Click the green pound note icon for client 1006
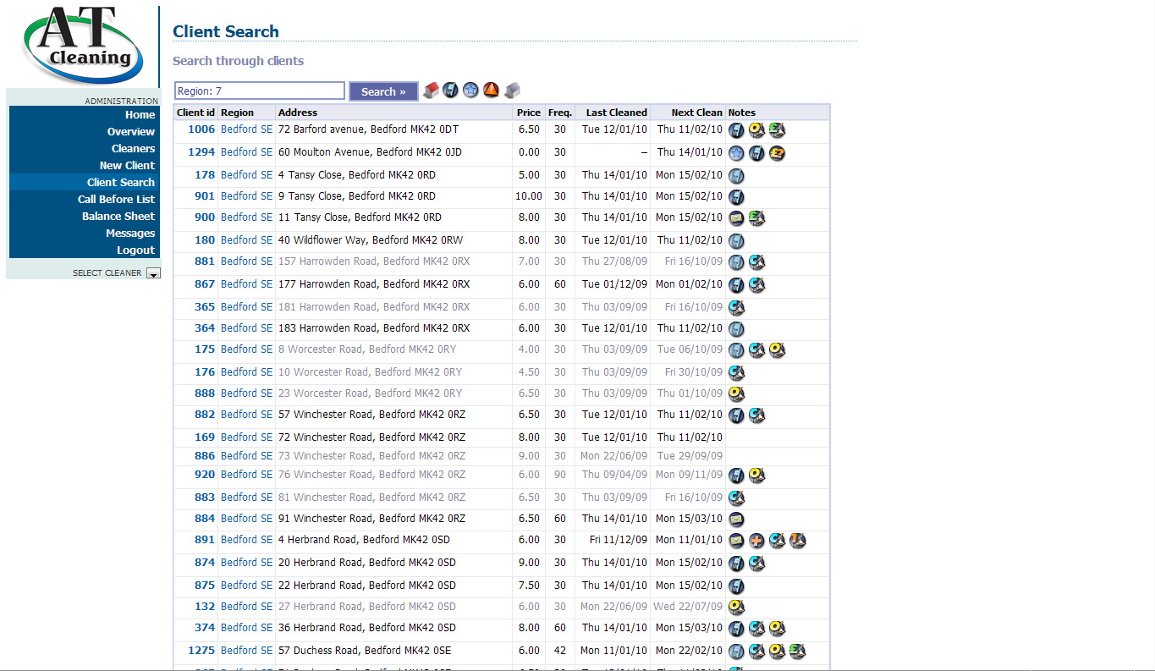The width and height of the screenshot is (1155, 671). point(778,130)
